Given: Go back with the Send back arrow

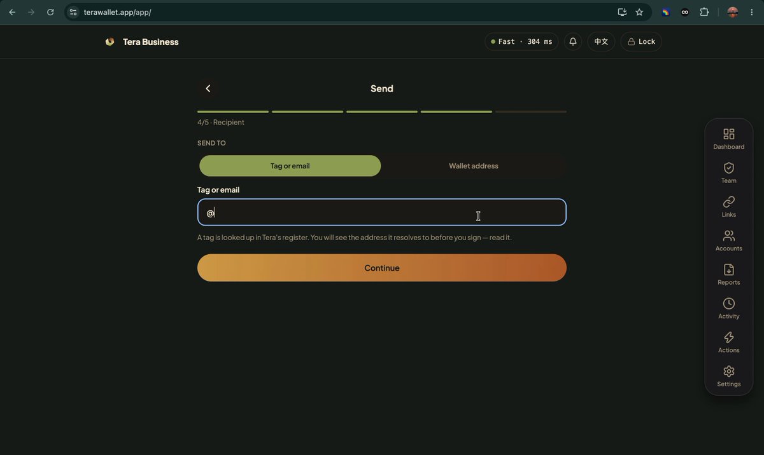Looking at the screenshot, I should pyautogui.click(x=208, y=88).
